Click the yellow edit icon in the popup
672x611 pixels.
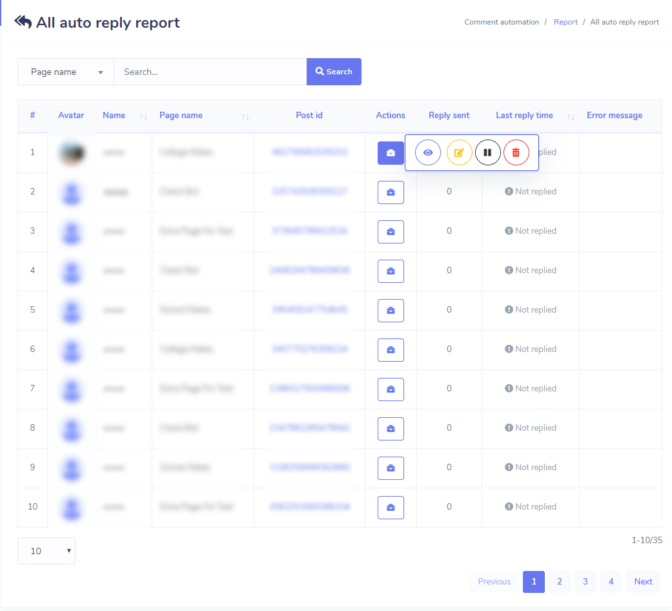click(x=459, y=152)
